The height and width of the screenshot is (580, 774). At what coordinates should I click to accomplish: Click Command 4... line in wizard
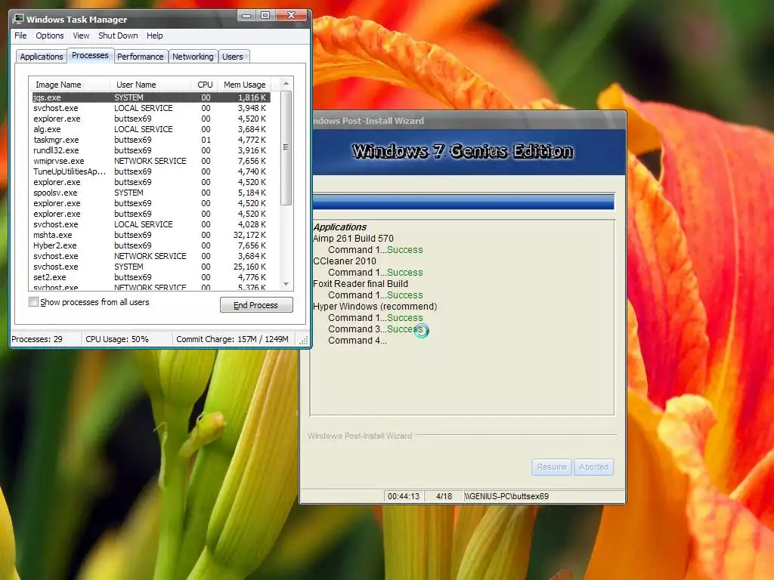tap(358, 341)
